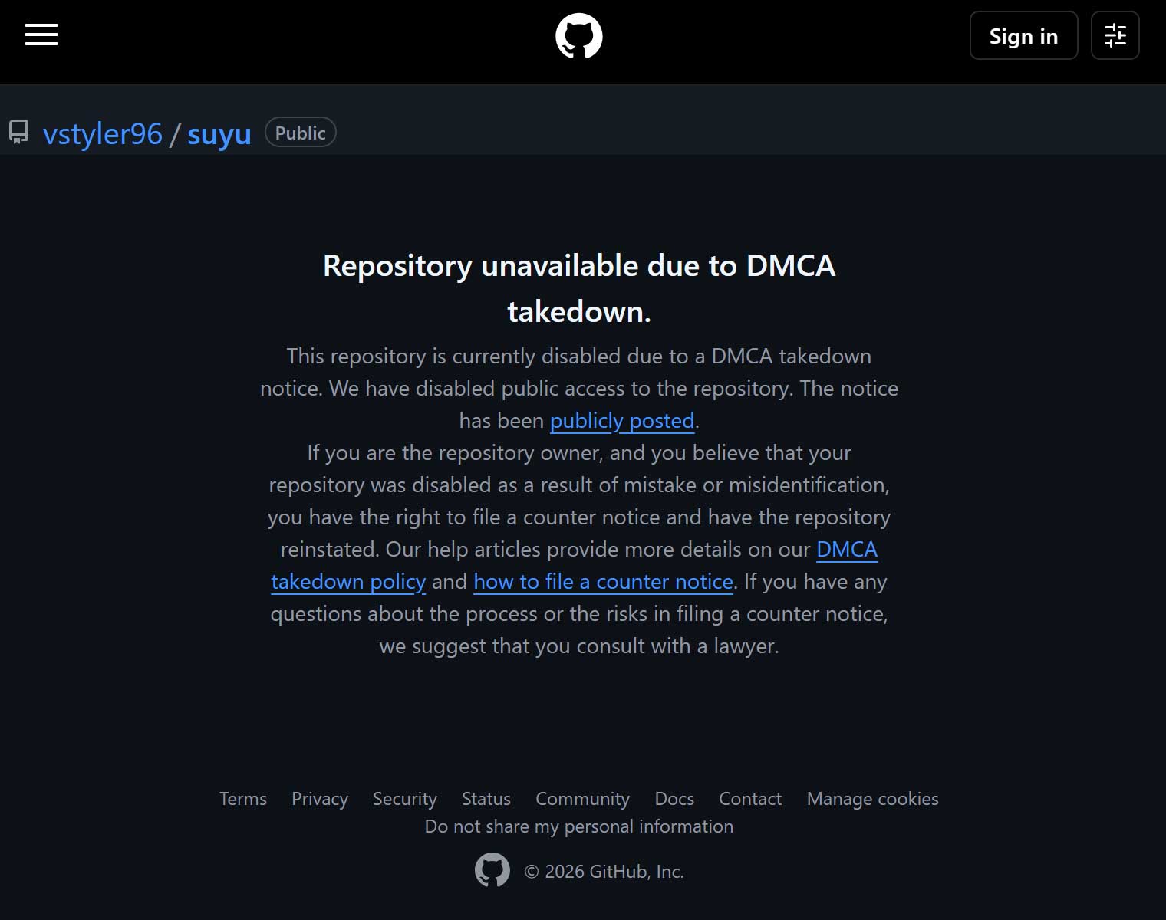
Task: Open the Community footer link
Action: [x=583, y=799]
